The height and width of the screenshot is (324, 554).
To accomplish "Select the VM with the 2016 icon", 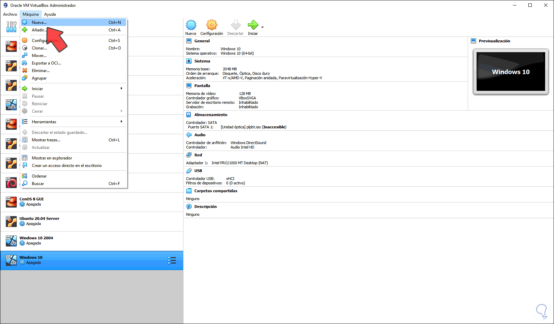I will pyautogui.click(x=11, y=104).
